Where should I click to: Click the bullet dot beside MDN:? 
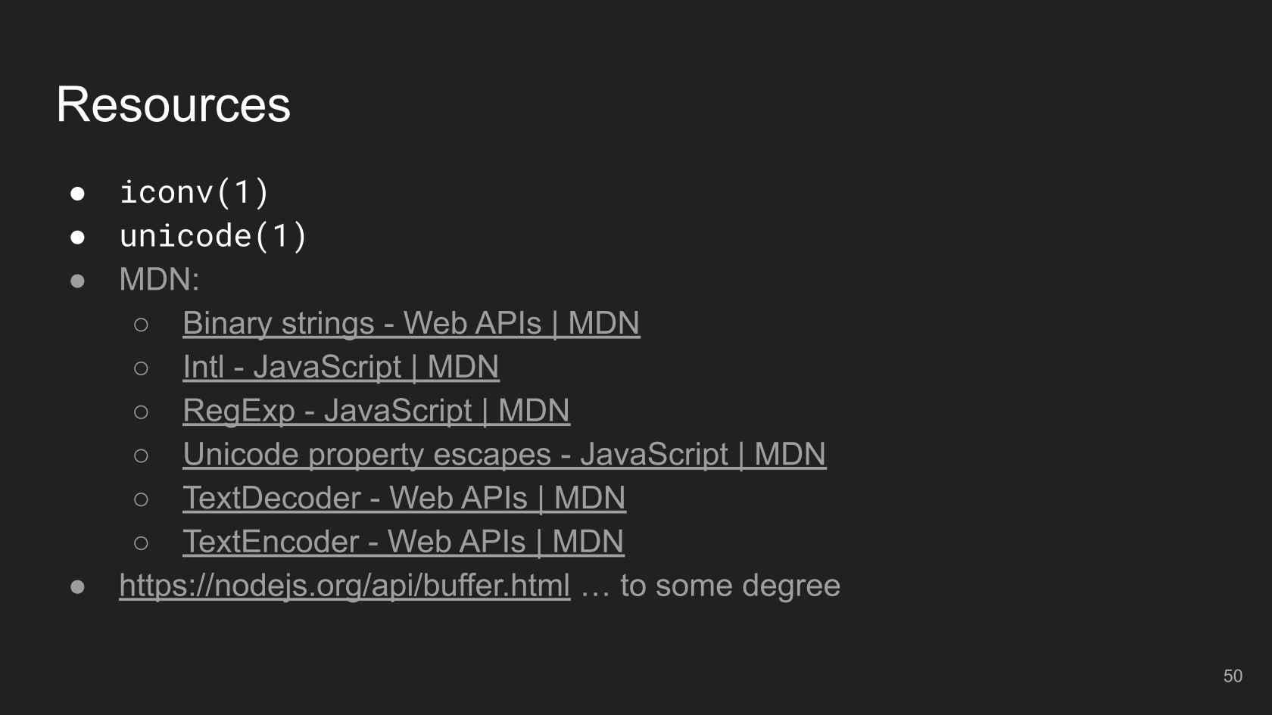[77, 281]
